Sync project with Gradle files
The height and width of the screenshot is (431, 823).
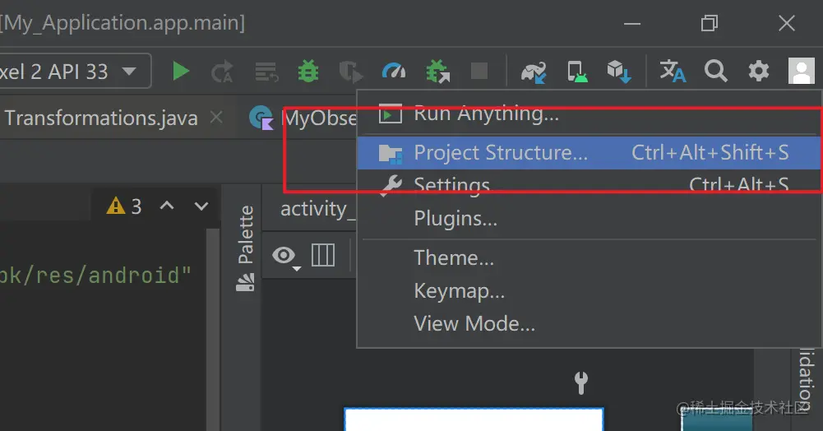[x=534, y=72]
